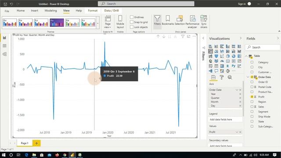This screenshot has height=158, width=281.
Task: Collapse the Table node in Fields
Action: 246,56
